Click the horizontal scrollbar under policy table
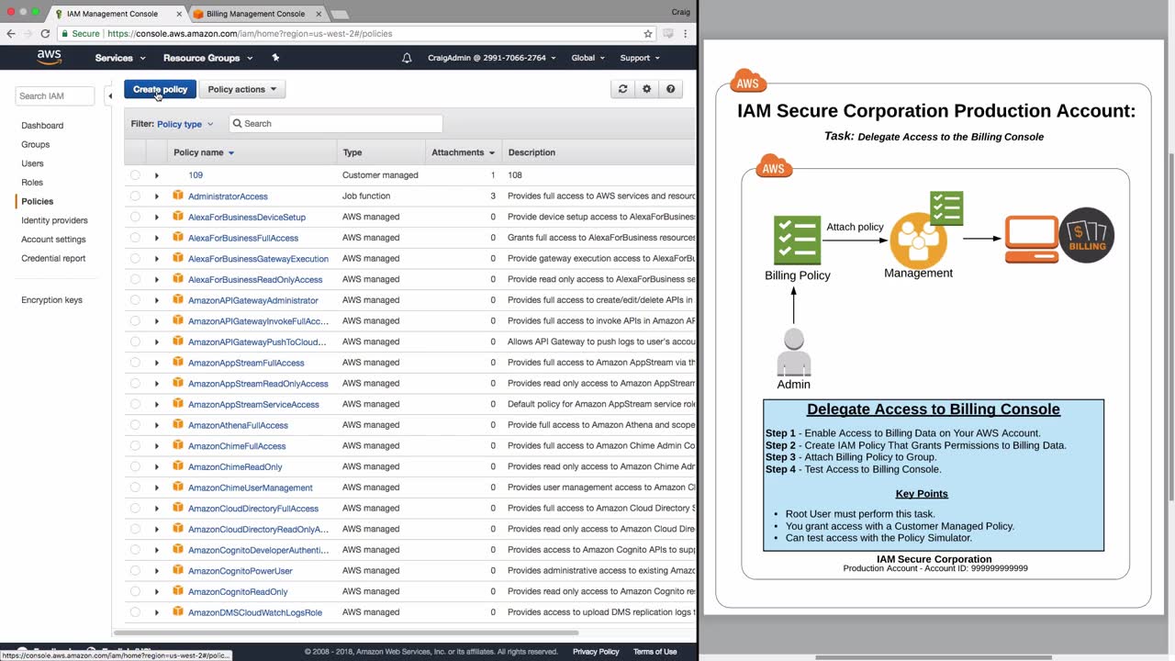This screenshot has height=661, width=1175. point(345,633)
